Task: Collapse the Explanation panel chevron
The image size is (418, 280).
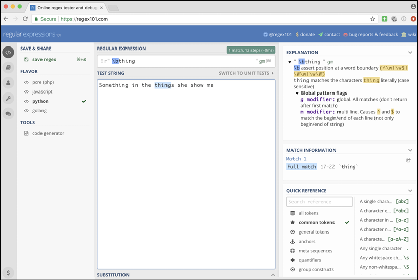Action: 410,52
